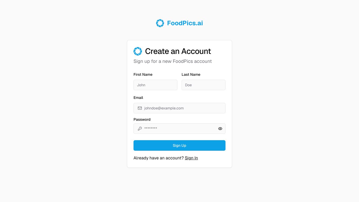
Task: Click the Password label above the field
Action: 142,119
